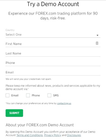Click the Email checkbox label text
Screen dimensions: 106x139
coord(15,95)
